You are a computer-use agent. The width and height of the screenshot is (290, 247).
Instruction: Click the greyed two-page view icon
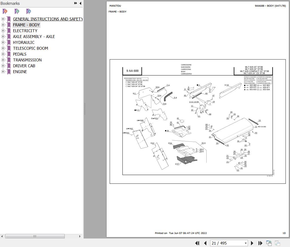[277, 243]
